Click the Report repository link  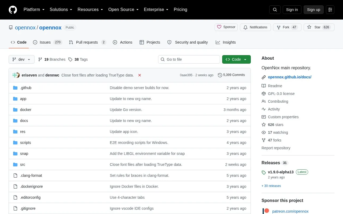point(276,148)
